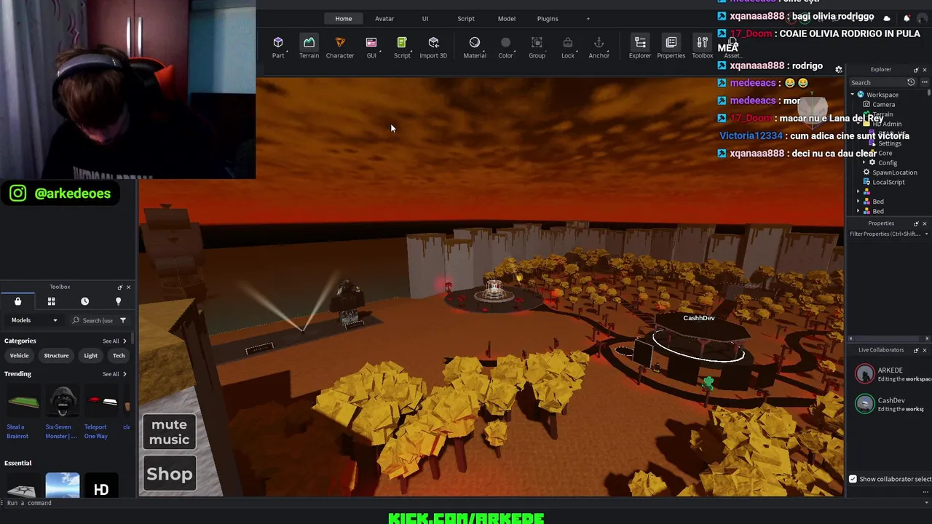Select the Structure category chip
932x524 pixels.
point(56,356)
